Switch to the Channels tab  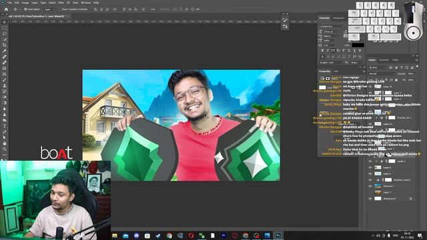384,60
